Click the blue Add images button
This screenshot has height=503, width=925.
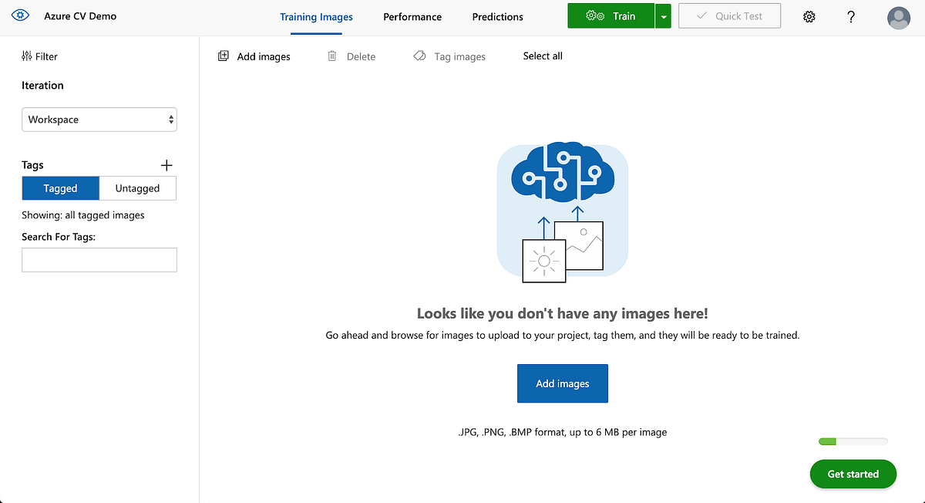point(562,383)
